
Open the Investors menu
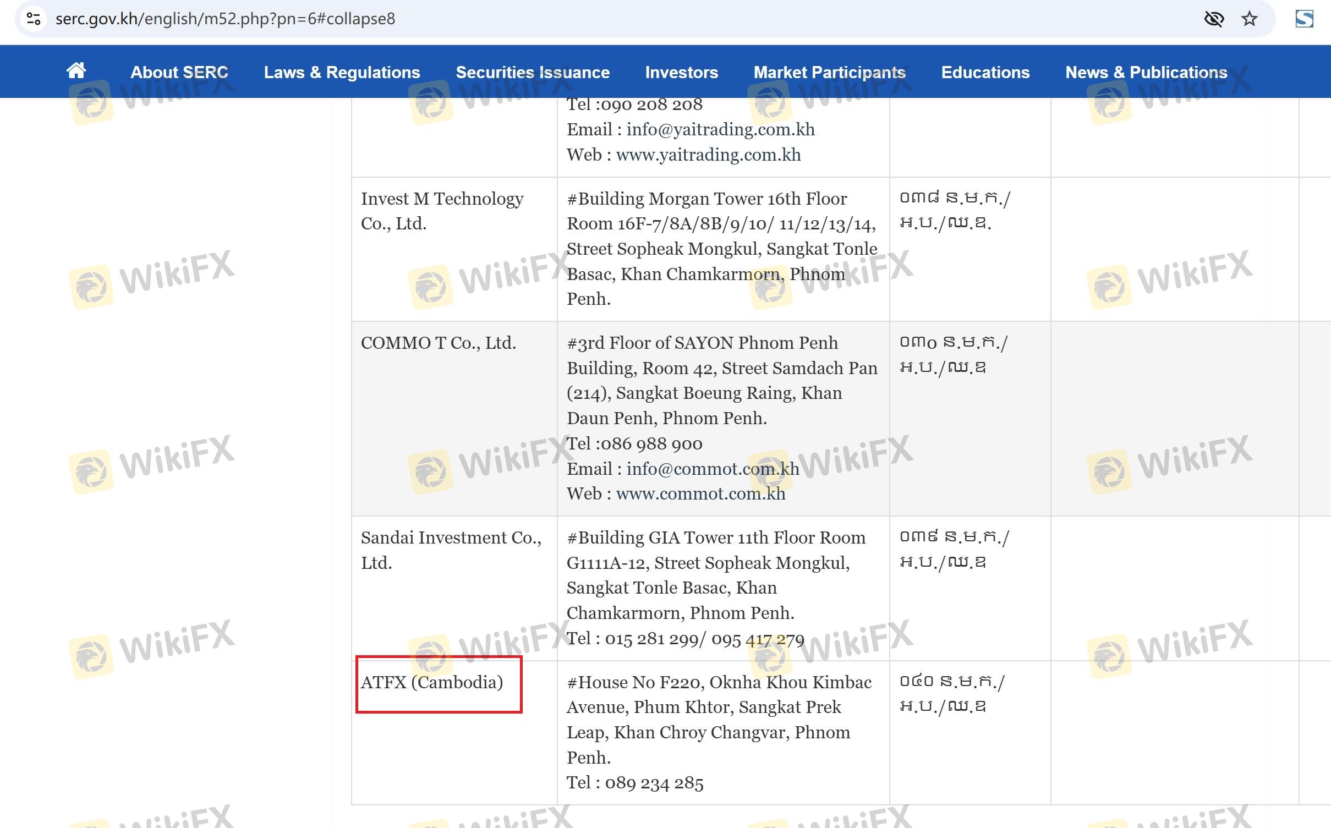click(681, 73)
